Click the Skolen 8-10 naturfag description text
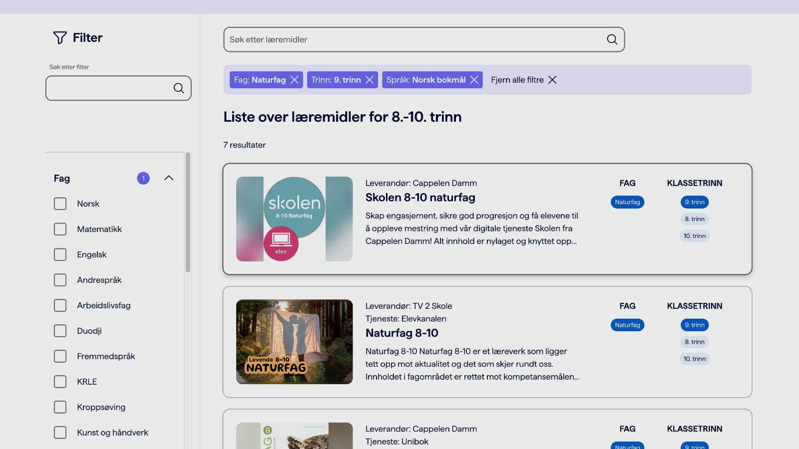The height and width of the screenshot is (449, 799). (472, 228)
